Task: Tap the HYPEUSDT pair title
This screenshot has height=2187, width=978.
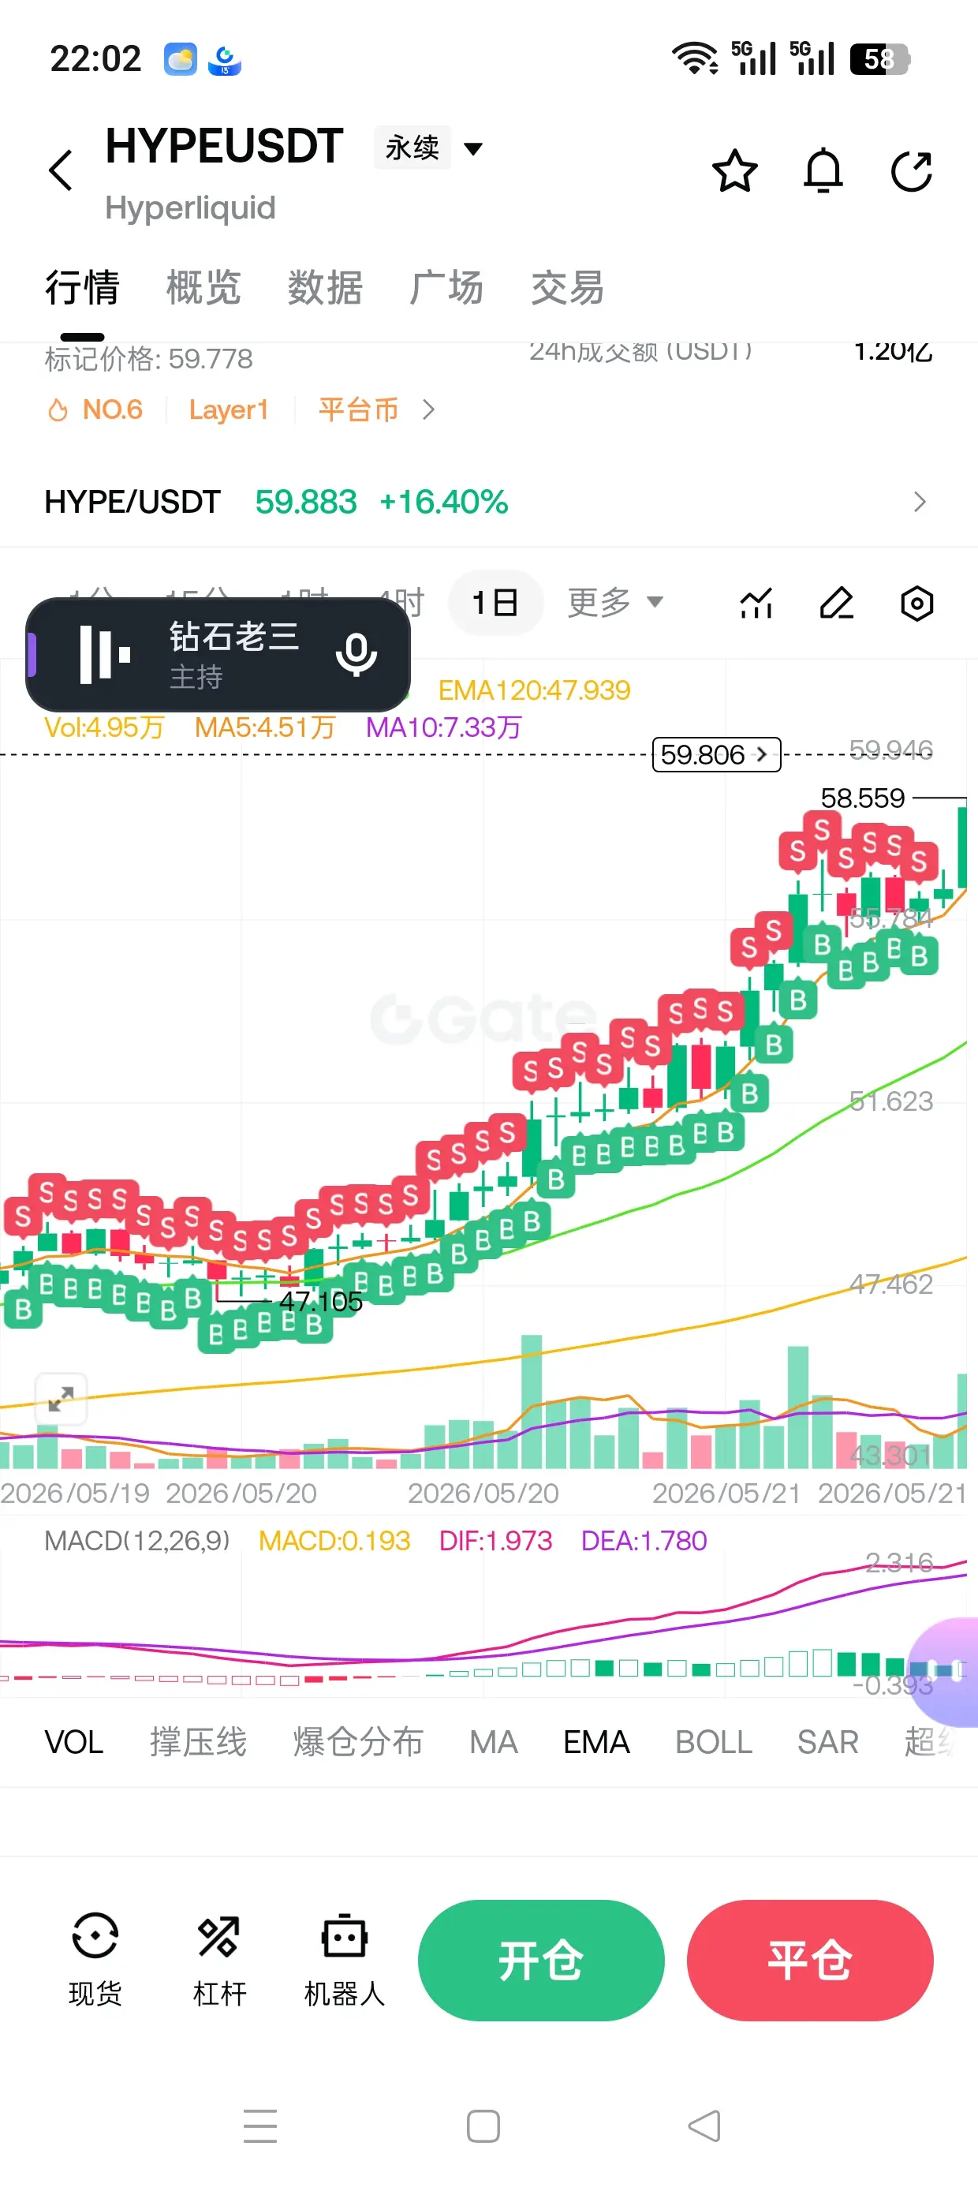Action: tap(224, 146)
